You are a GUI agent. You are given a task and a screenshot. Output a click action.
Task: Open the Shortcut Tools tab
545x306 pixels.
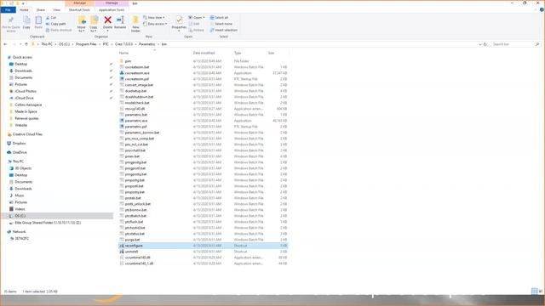[x=79, y=9]
